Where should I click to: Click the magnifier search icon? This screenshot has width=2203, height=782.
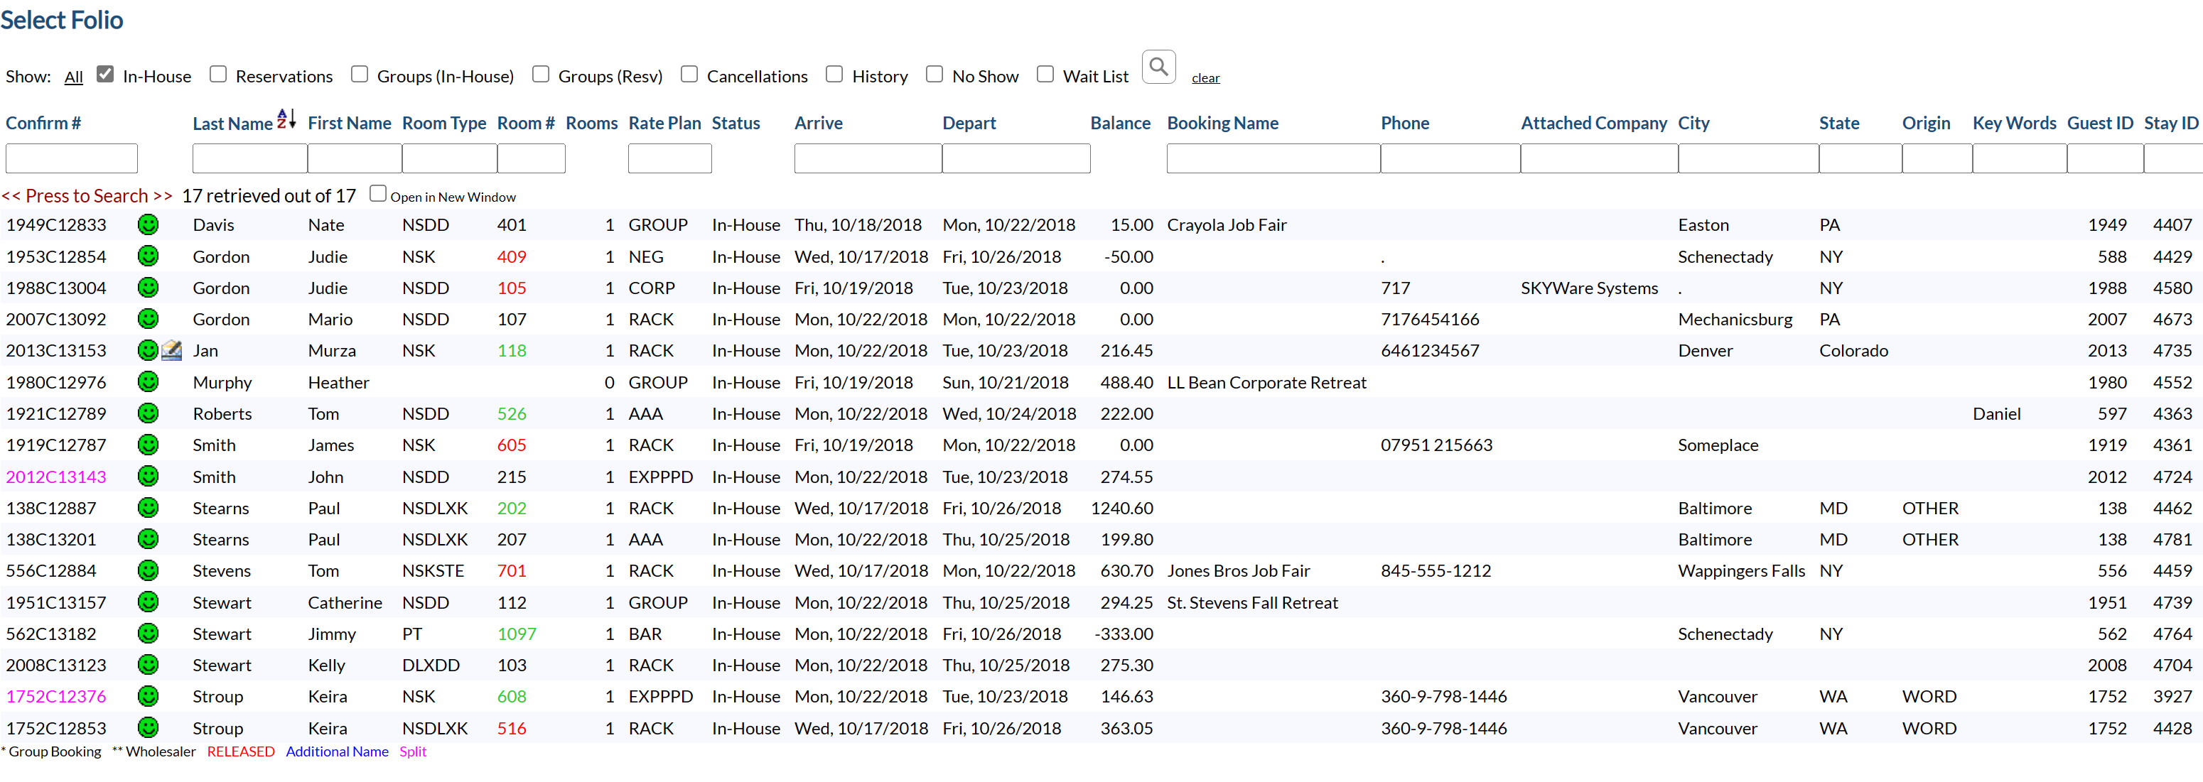tap(1158, 67)
